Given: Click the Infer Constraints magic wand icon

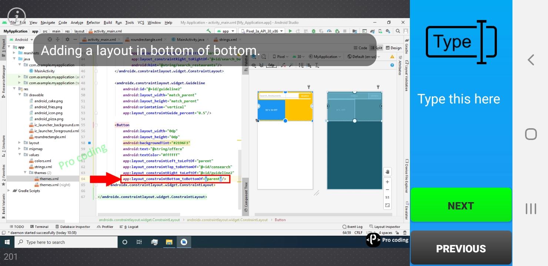Looking at the screenshot, I should [x=291, y=65].
